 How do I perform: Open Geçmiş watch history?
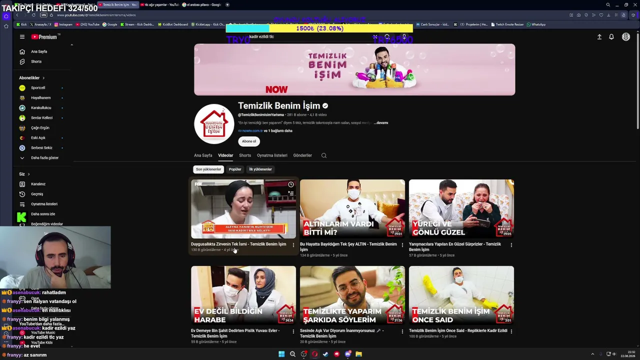click(37, 194)
